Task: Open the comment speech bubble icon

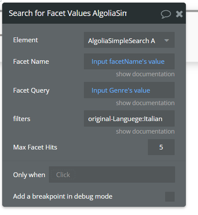Action: 166,14
